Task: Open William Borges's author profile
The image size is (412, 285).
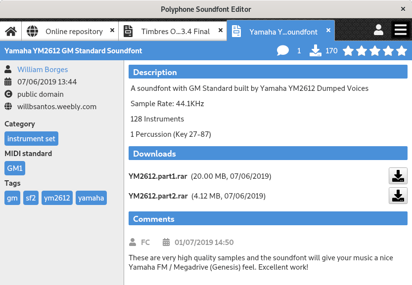Action: 43,69
